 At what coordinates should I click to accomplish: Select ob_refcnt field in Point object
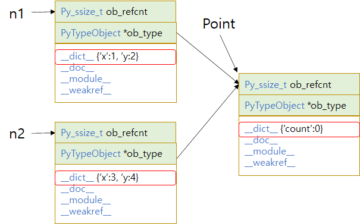299,84
